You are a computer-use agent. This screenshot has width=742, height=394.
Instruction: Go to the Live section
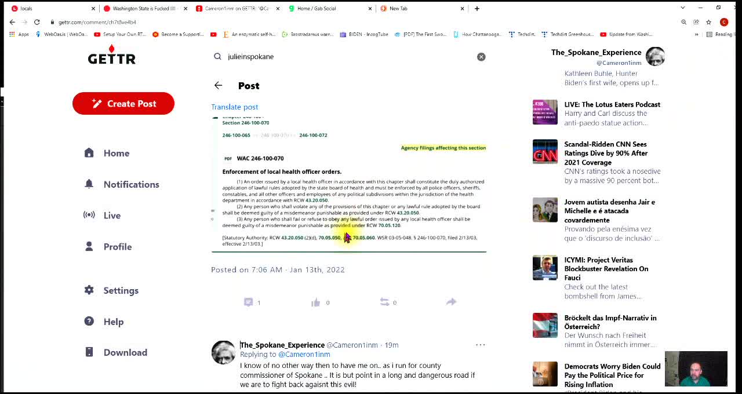point(112,216)
